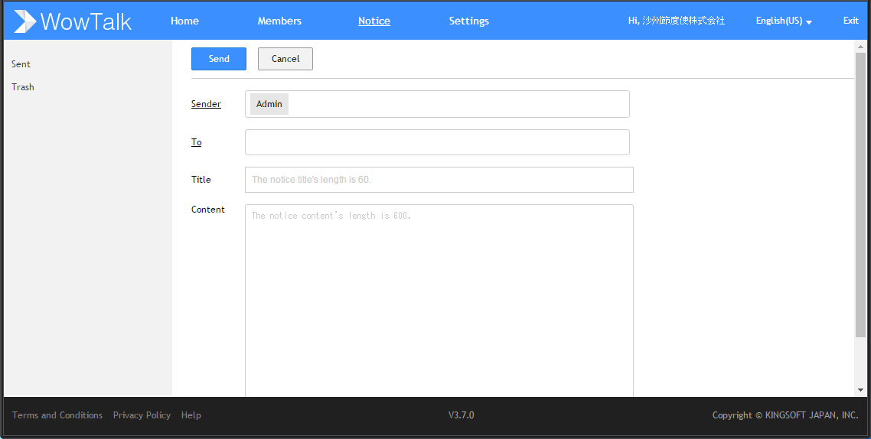
Task: Click the Send button
Action: (219, 59)
